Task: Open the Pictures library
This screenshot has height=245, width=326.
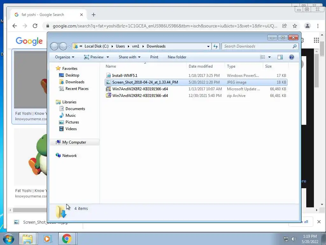Action: point(72,122)
